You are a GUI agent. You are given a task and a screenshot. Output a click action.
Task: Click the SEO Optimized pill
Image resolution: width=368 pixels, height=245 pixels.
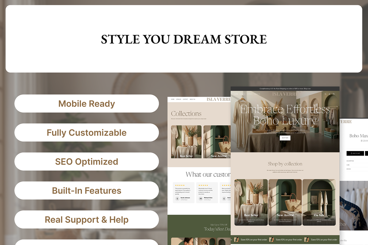86,161
